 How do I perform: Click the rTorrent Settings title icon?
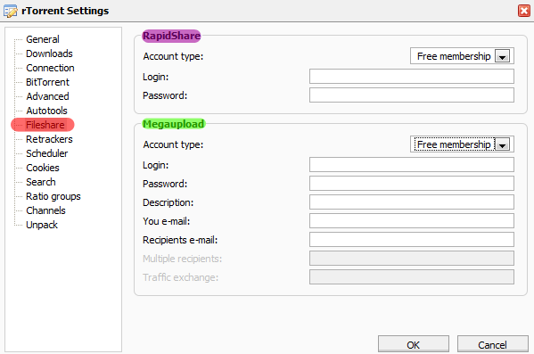tap(10, 11)
